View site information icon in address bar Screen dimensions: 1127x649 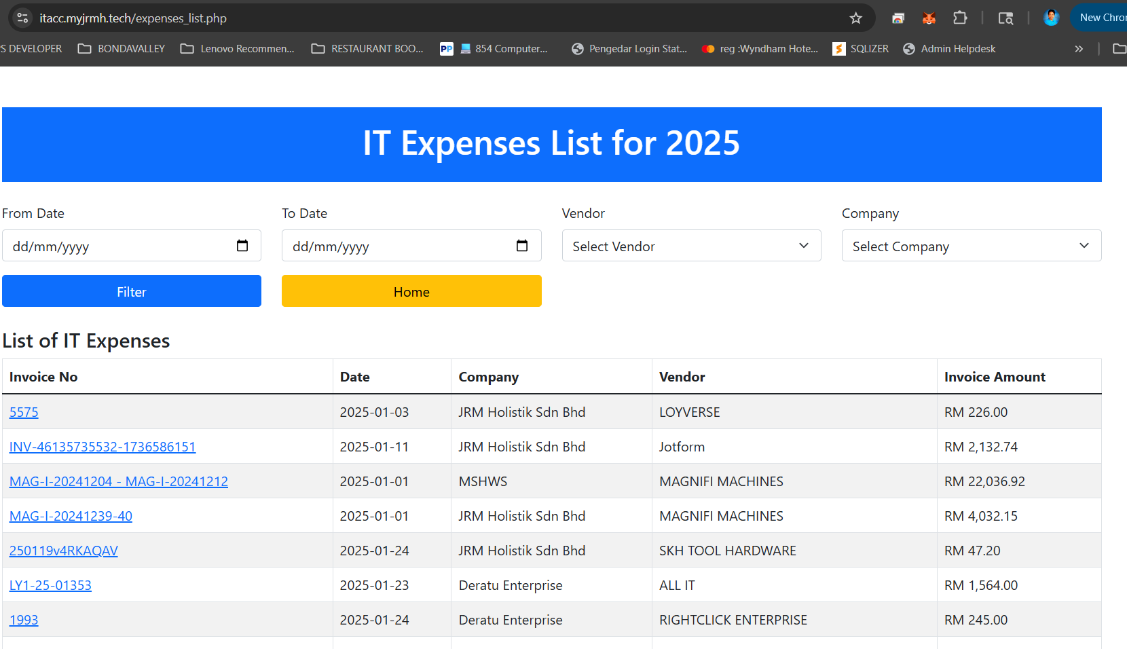(22, 18)
